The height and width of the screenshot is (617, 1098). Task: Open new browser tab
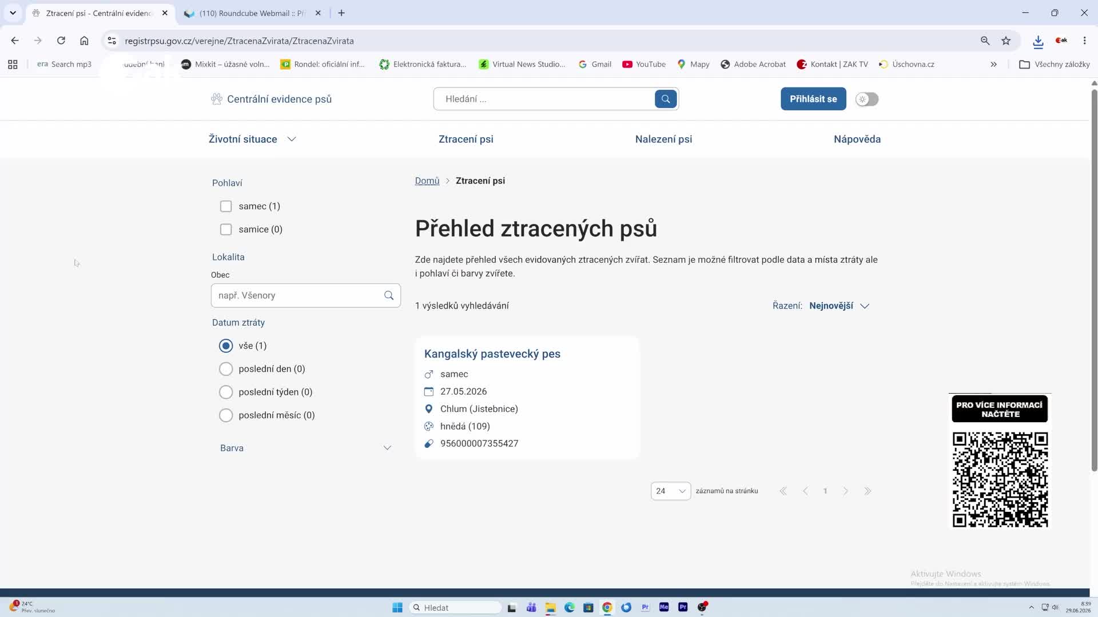(341, 13)
